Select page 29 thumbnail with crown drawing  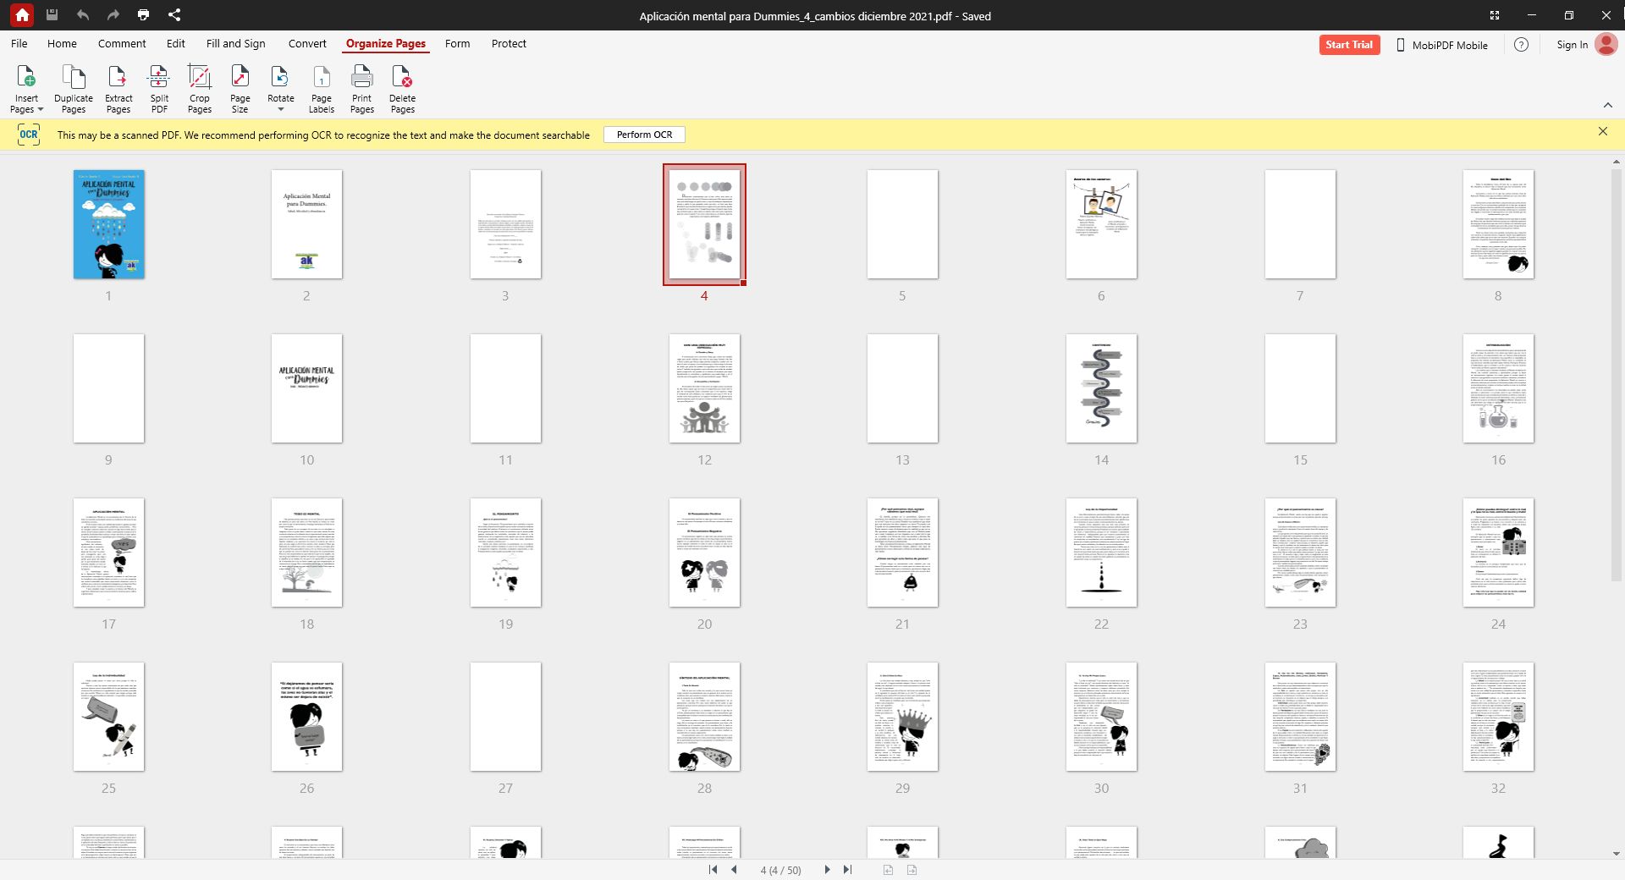[902, 717]
